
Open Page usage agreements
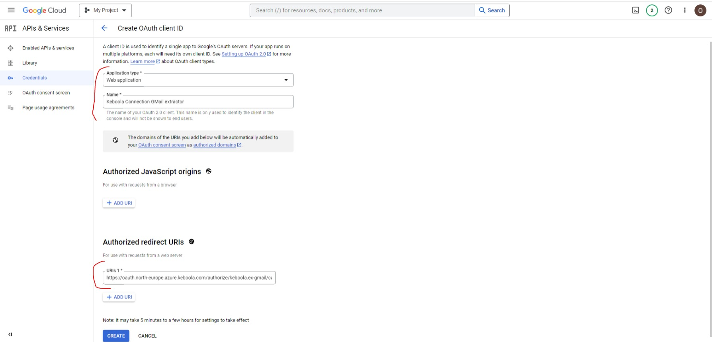tap(48, 107)
